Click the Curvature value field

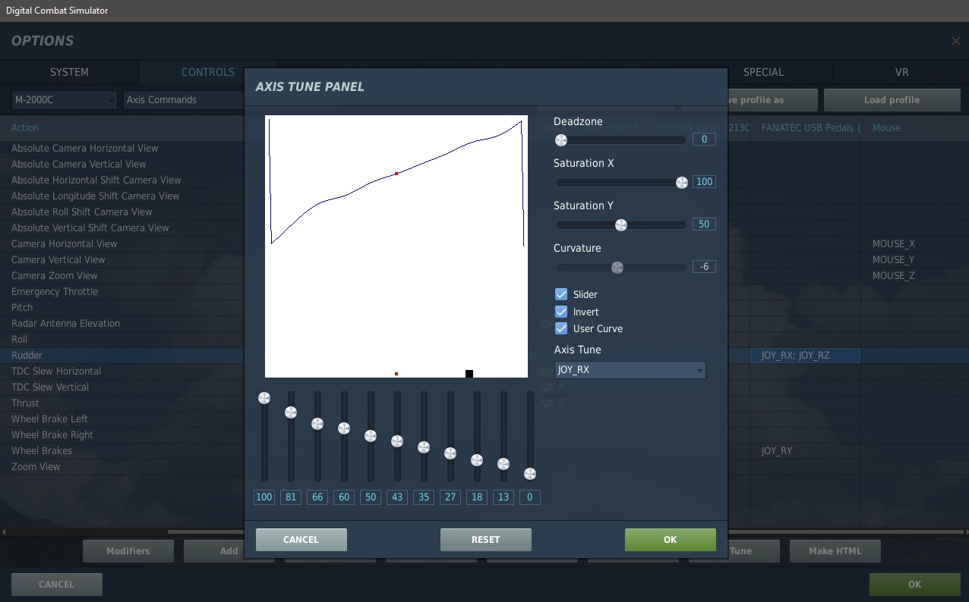(x=704, y=267)
